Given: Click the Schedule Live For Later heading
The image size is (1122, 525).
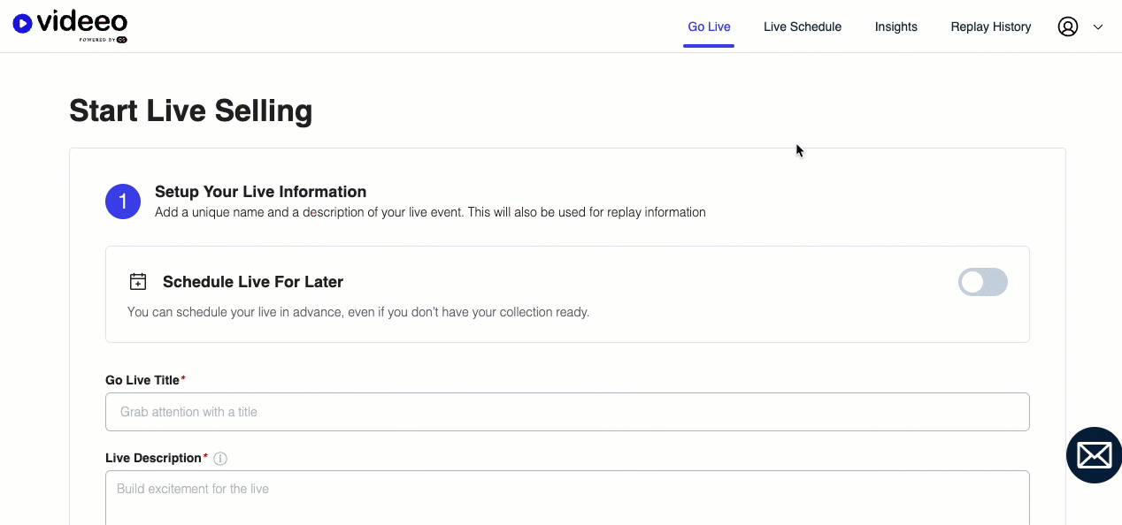Looking at the screenshot, I should (253, 281).
